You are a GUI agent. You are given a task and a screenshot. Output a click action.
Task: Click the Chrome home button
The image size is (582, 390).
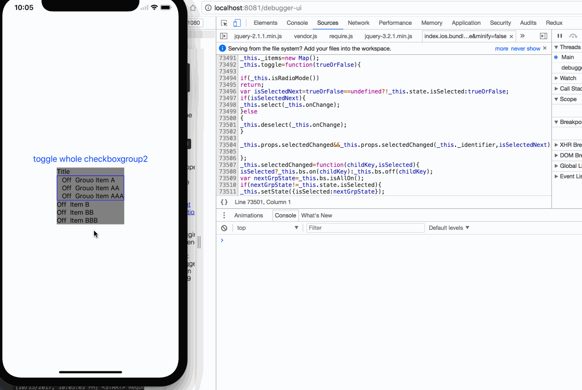click(193, 8)
